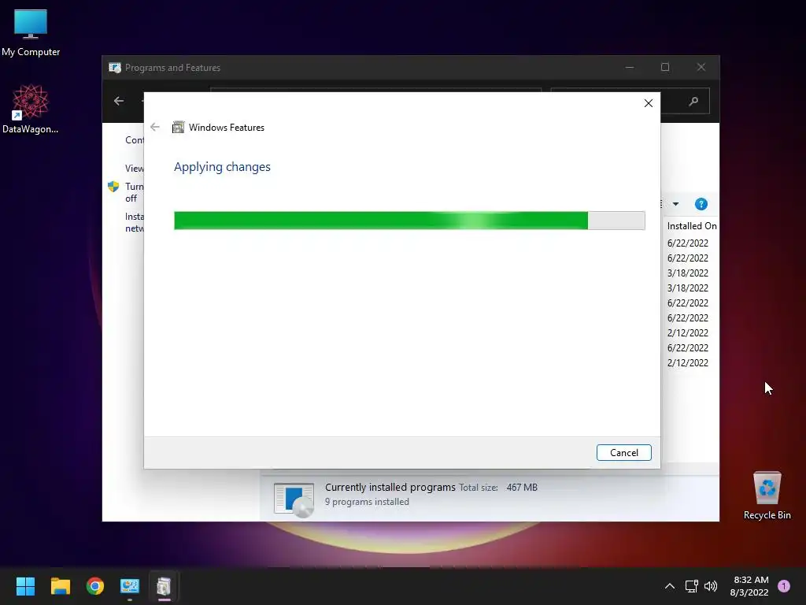The height and width of the screenshot is (605, 806).
Task: Click the Turn Windows features on or off link
Action: [x=135, y=192]
